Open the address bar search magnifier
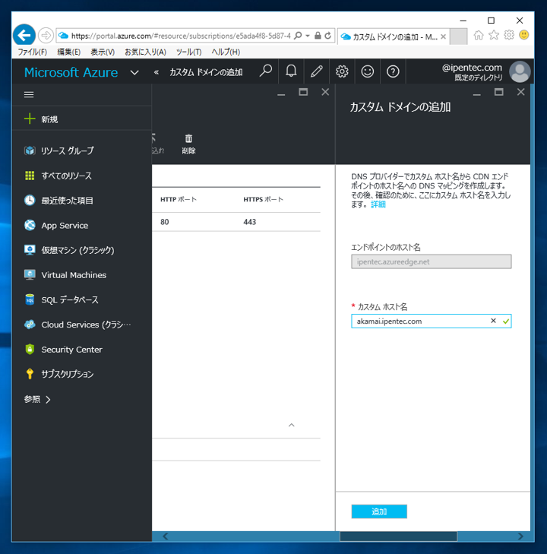The width and height of the screenshot is (547, 554). pos(298,36)
